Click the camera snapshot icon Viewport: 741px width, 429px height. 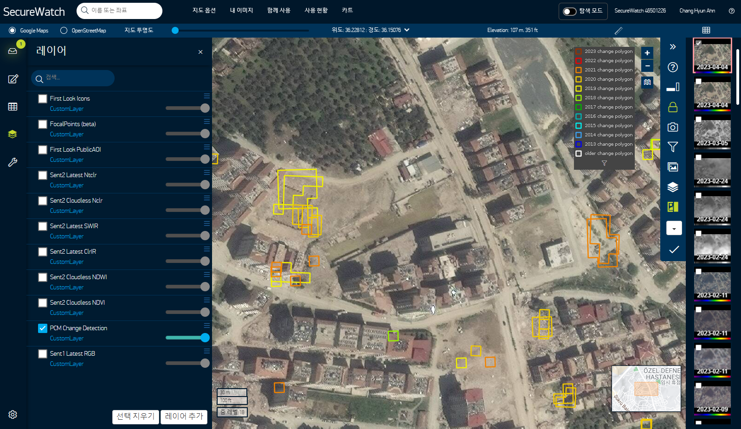point(673,127)
